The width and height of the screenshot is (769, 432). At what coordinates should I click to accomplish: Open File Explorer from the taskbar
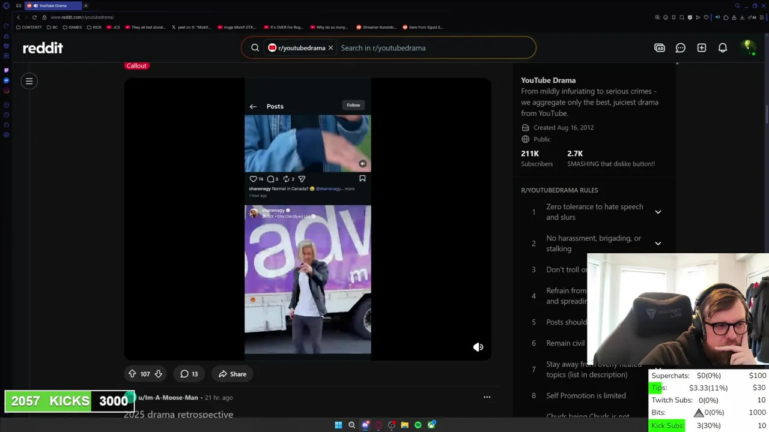(x=405, y=425)
